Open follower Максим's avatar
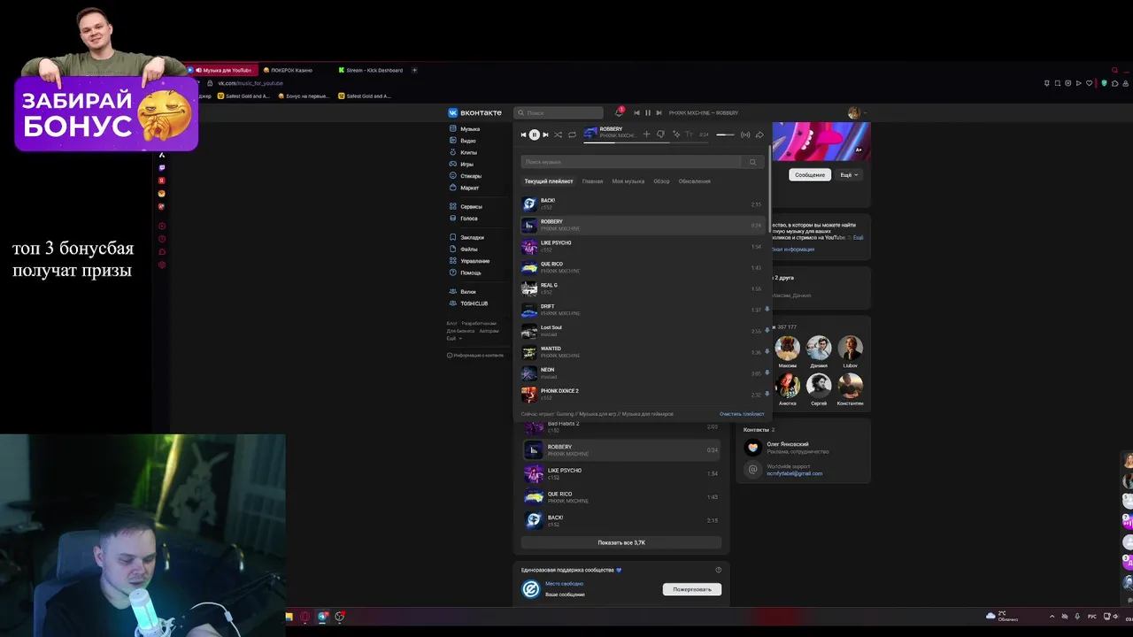1133x637 pixels. click(x=787, y=348)
